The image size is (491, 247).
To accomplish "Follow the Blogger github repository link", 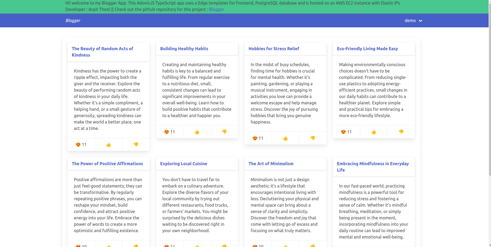I will click(216, 9).
